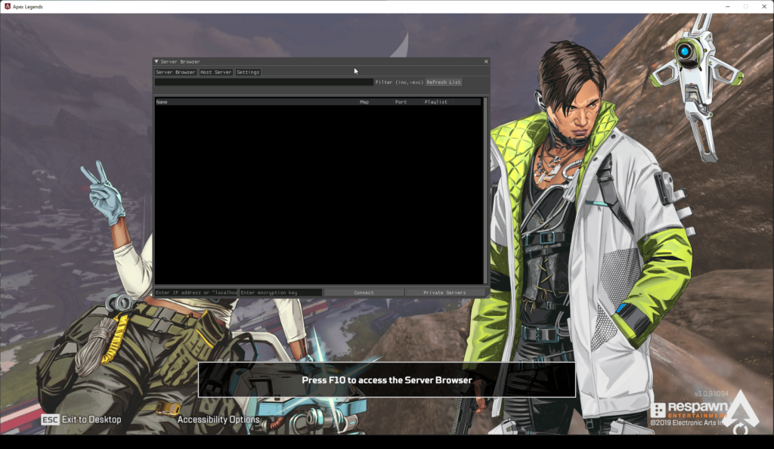The width and height of the screenshot is (774, 449).
Task: Open the Host Server tab
Action: (x=215, y=72)
